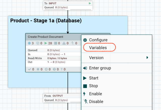Viewport: 161px width, 110px height.
Task: Click the Configure gear icon
Action: (85, 40)
